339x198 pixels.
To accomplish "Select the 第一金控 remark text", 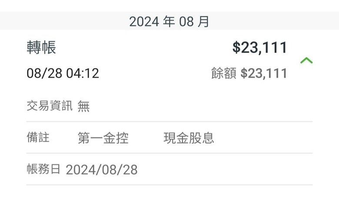I will 103,138.
